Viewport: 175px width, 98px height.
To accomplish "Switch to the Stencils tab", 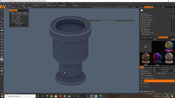I will (x=156, y=38).
